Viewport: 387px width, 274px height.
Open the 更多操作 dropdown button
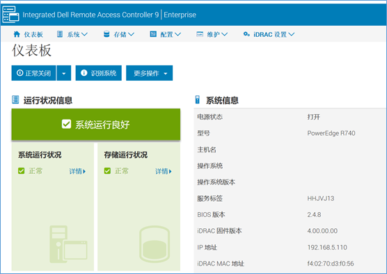click(150, 73)
